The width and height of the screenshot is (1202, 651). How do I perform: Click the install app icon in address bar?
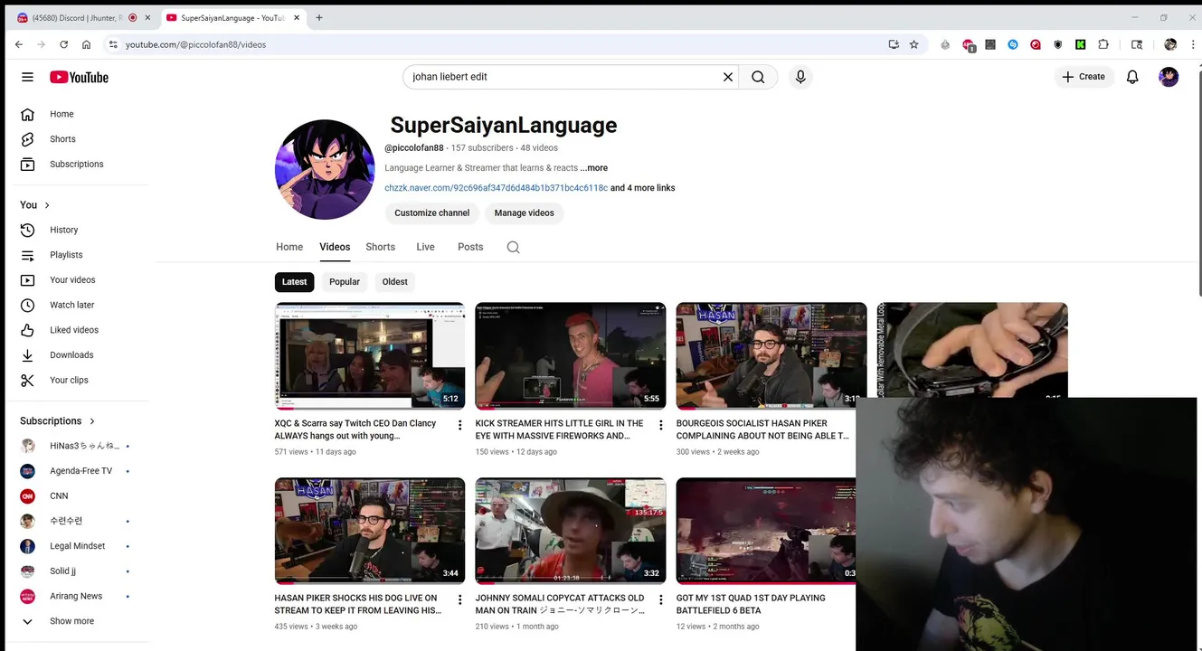[894, 44]
